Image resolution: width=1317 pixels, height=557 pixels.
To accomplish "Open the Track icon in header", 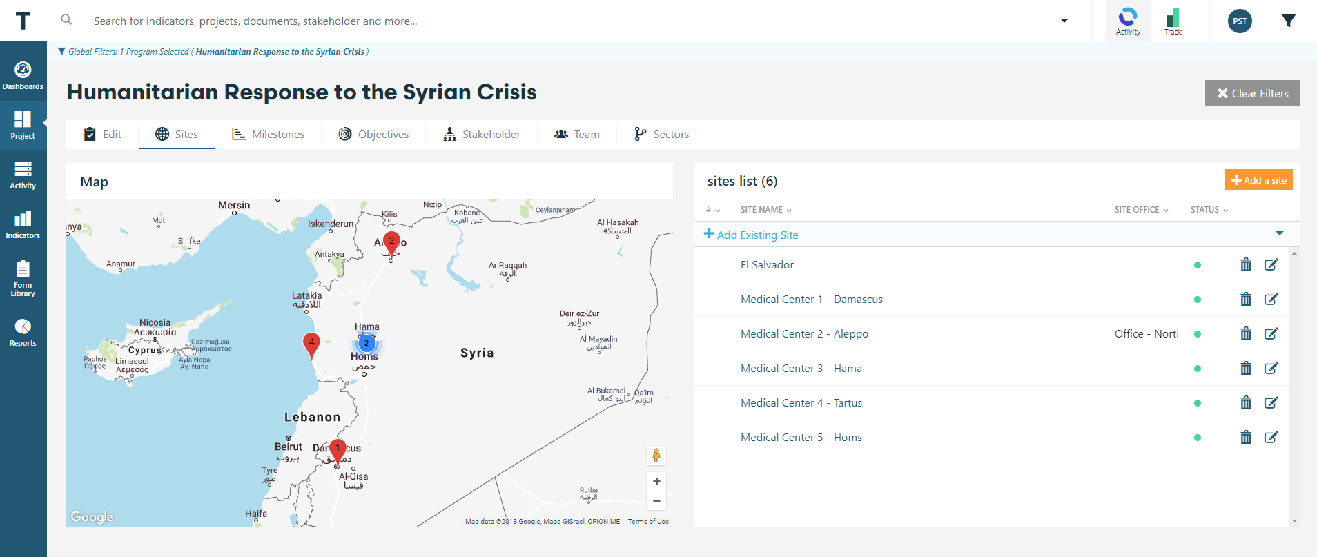I will click(x=1173, y=21).
